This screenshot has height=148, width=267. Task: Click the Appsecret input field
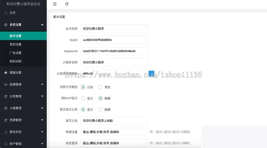(114, 51)
